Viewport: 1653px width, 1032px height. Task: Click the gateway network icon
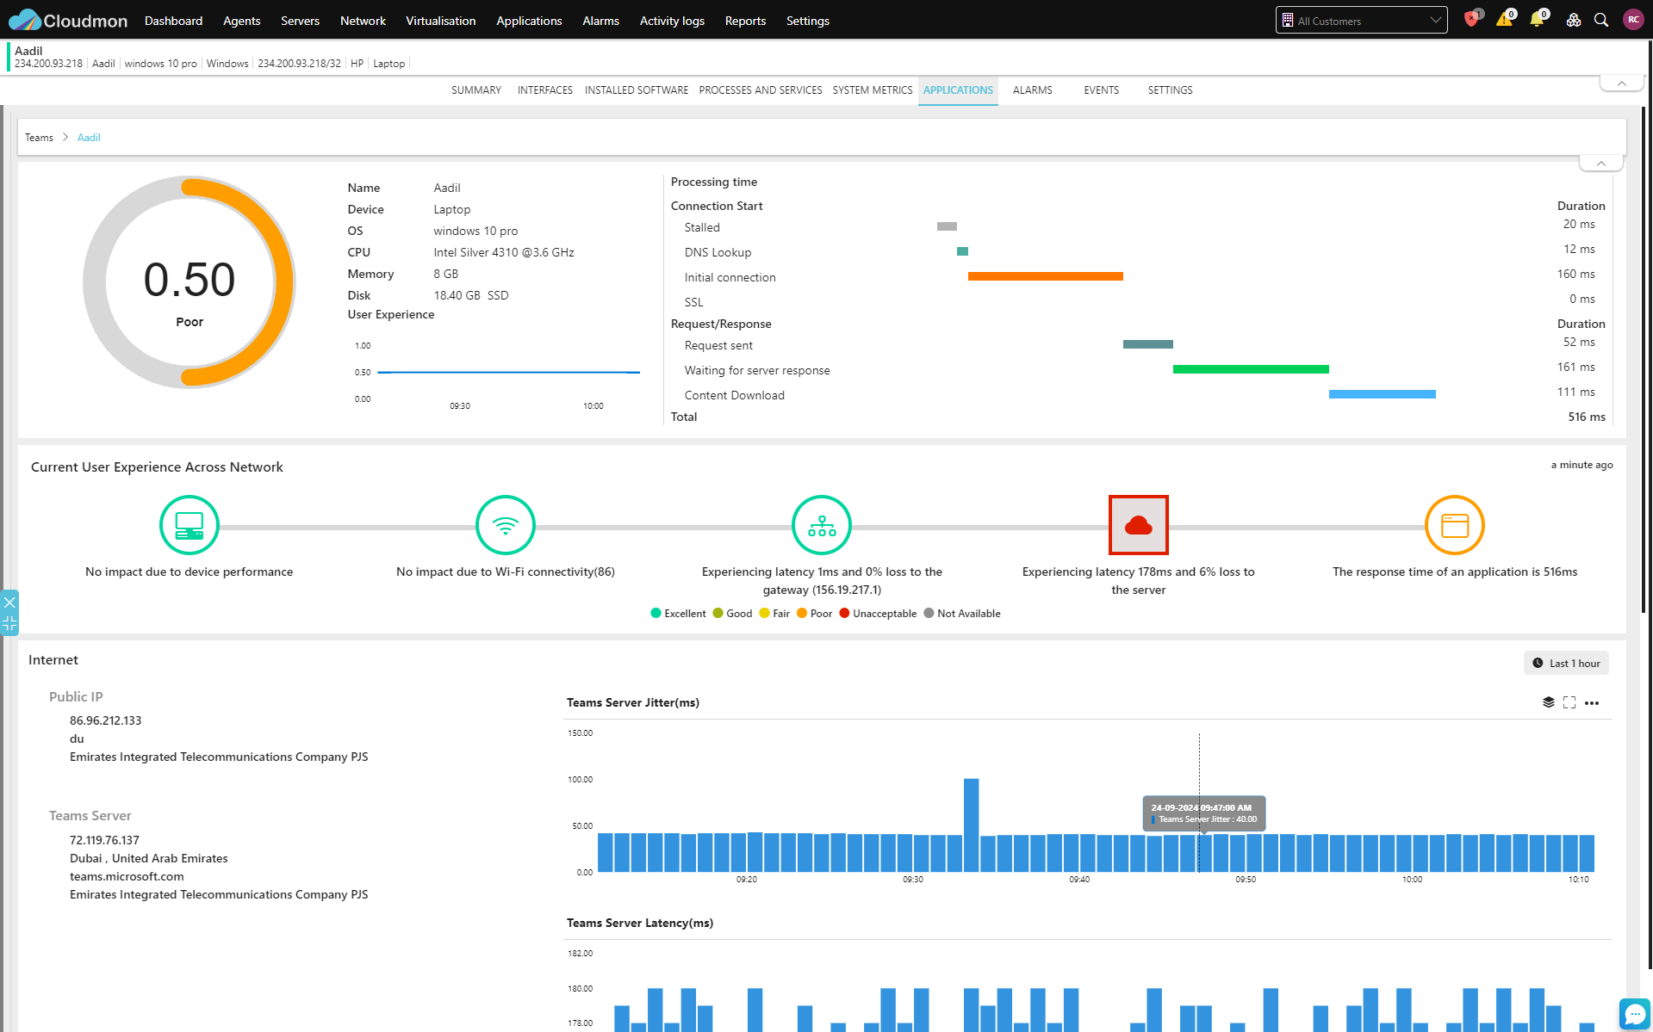[x=822, y=525]
